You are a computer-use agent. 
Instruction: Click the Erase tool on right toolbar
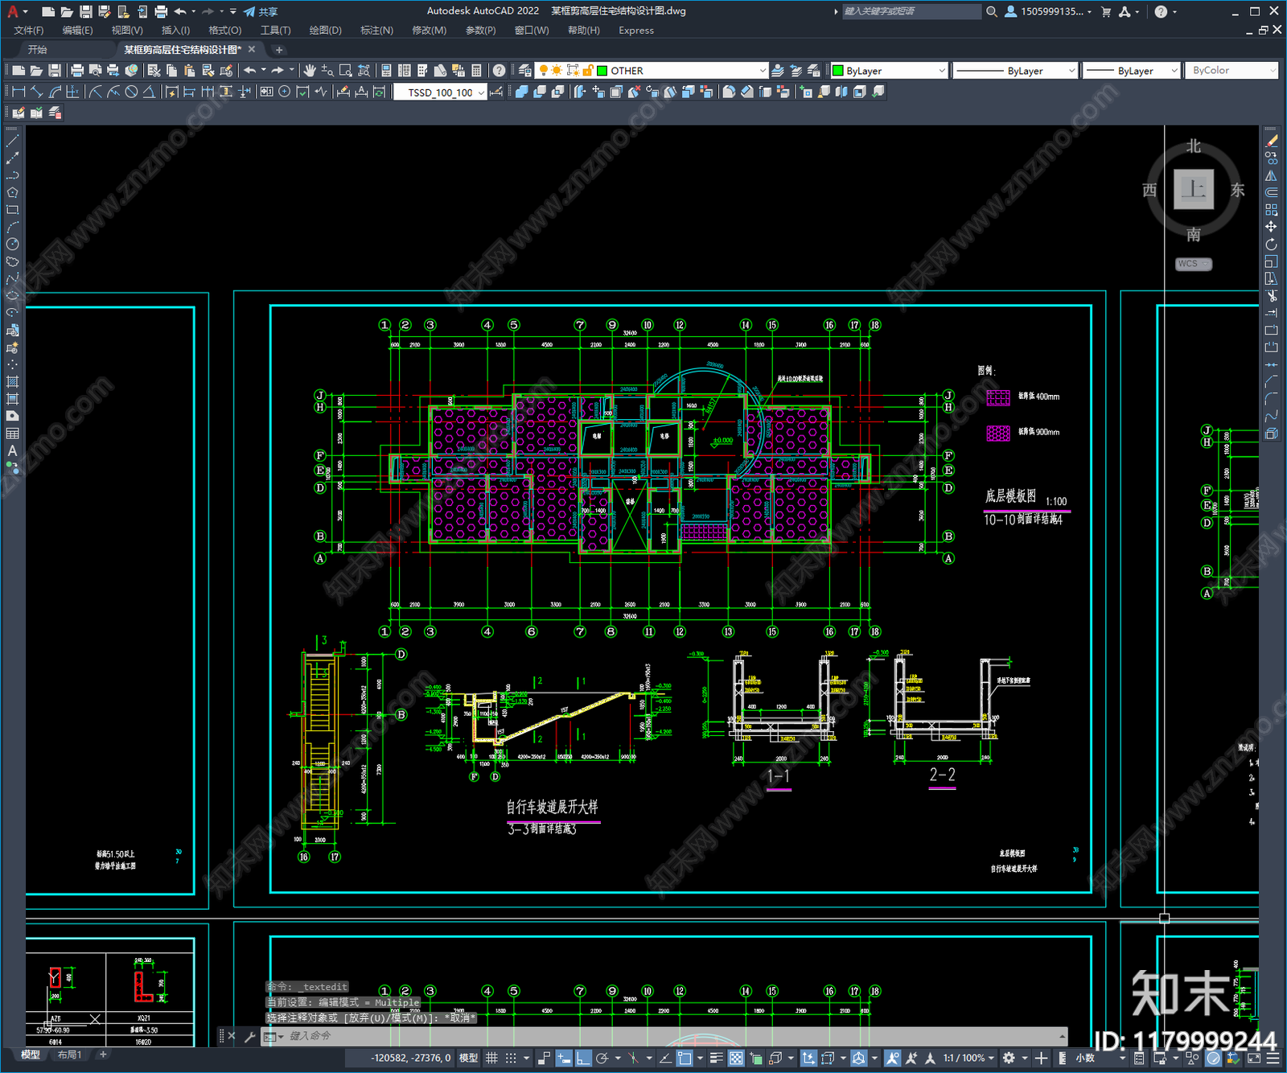1271,141
